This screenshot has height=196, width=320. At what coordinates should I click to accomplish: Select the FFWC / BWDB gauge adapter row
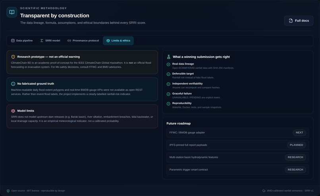coord(237,133)
